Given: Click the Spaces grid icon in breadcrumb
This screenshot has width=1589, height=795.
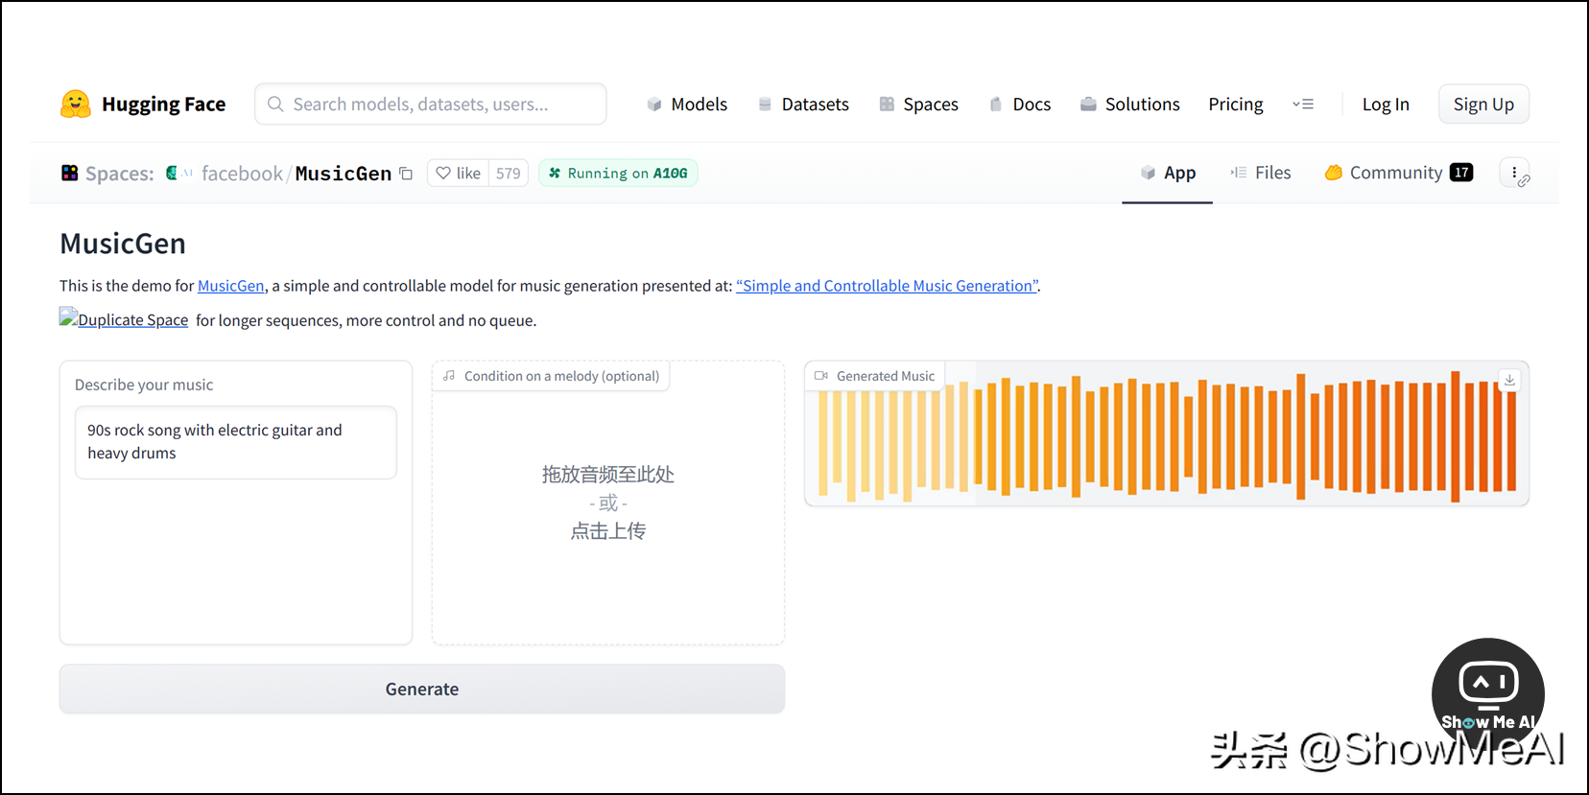Looking at the screenshot, I should pos(69,173).
